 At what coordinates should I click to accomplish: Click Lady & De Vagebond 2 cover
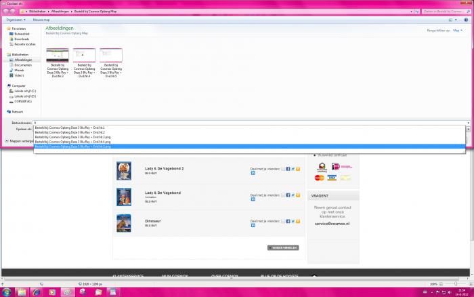click(124, 171)
